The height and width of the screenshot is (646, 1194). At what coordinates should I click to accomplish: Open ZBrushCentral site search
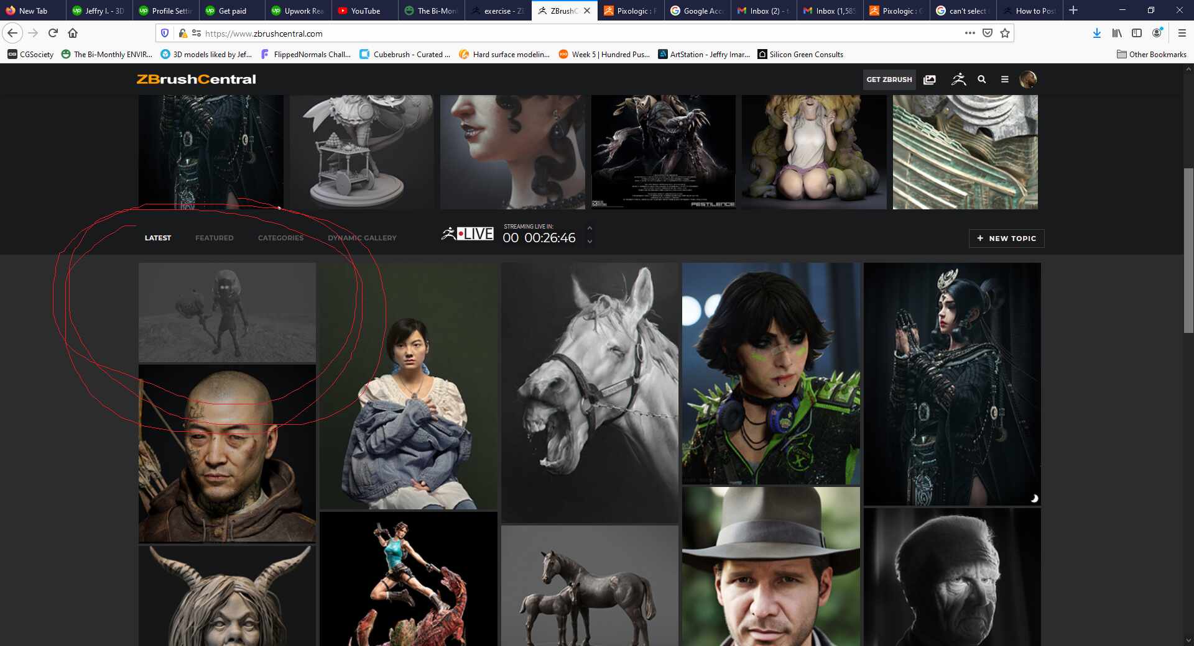click(x=982, y=80)
